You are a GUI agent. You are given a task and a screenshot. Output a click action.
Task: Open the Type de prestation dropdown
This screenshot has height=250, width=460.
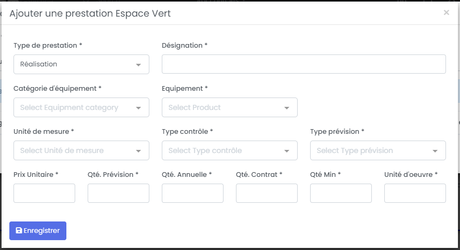pyautogui.click(x=81, y=64)
